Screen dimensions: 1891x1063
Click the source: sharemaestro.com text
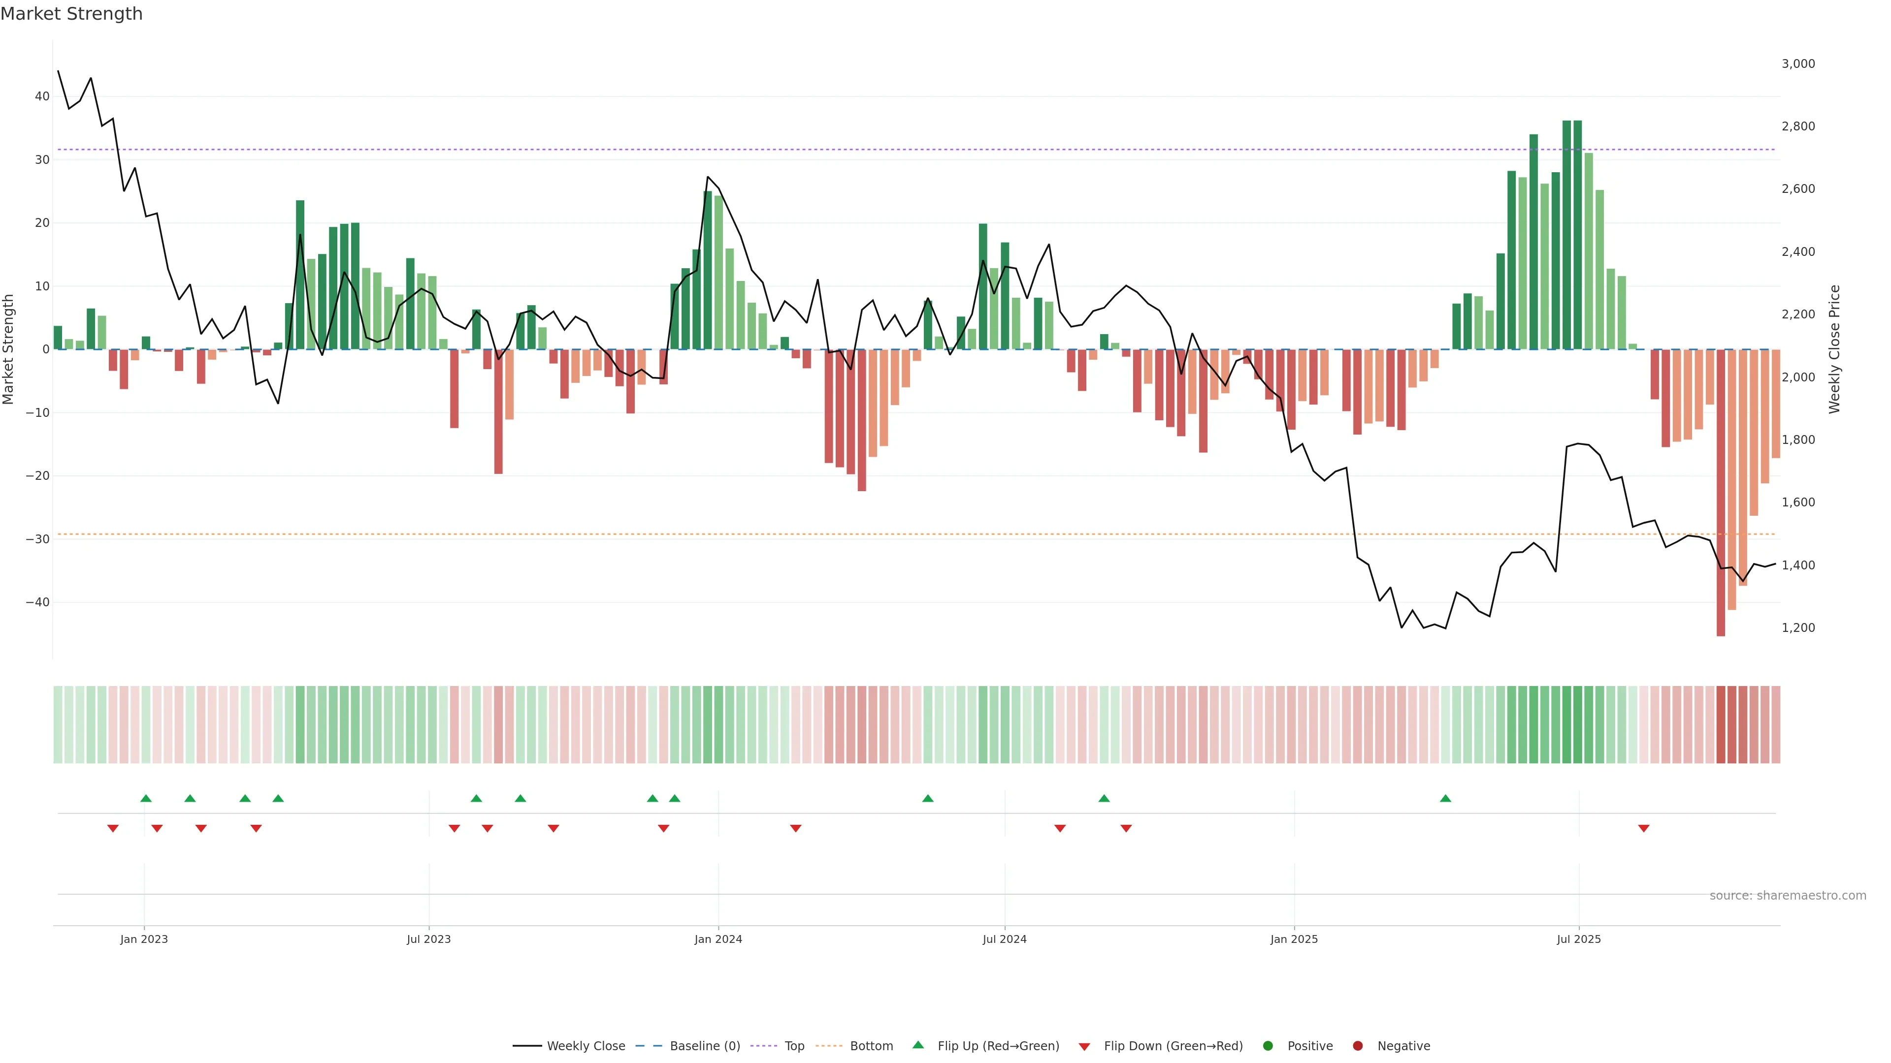[x=1788, y=896]
